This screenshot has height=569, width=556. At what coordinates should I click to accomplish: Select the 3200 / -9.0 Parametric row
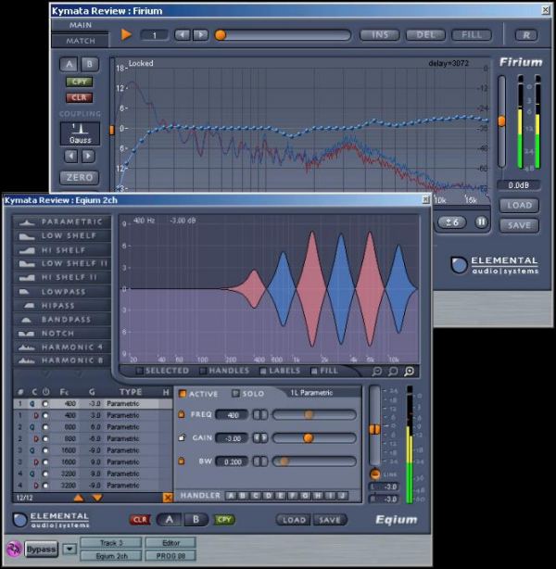point(93,486)
